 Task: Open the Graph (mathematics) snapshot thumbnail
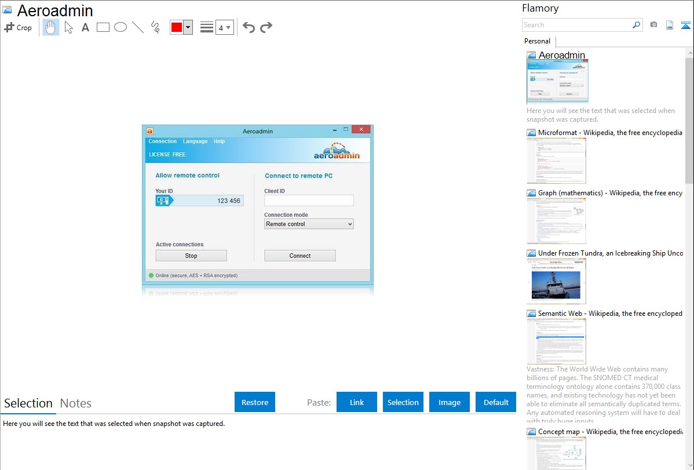556,221
